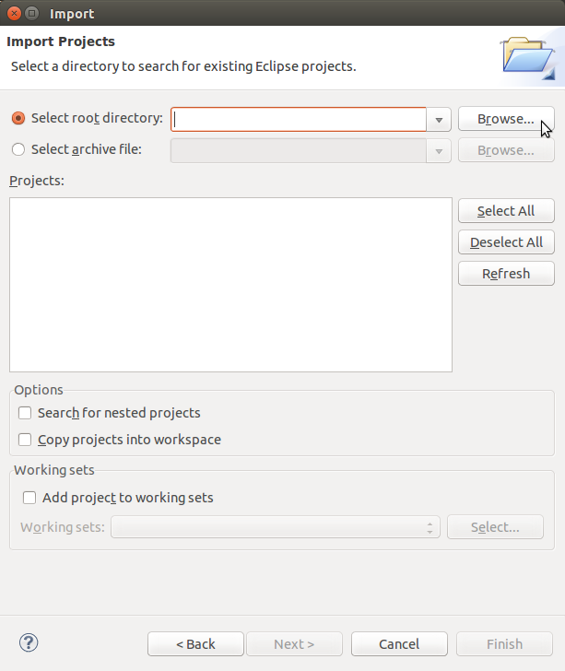Refresh the projects list
565x671 pixels.
point(506,274)
